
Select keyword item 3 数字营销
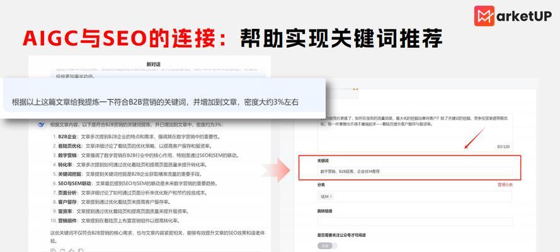[x=146, y=156]
